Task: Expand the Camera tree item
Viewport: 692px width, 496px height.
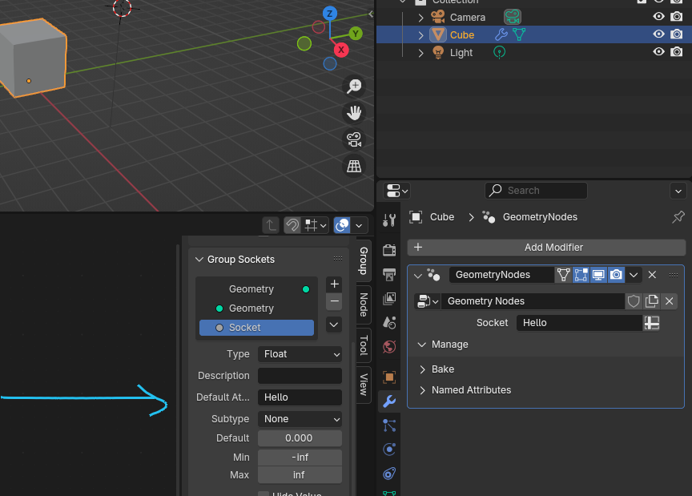Action: coord(420,17)
